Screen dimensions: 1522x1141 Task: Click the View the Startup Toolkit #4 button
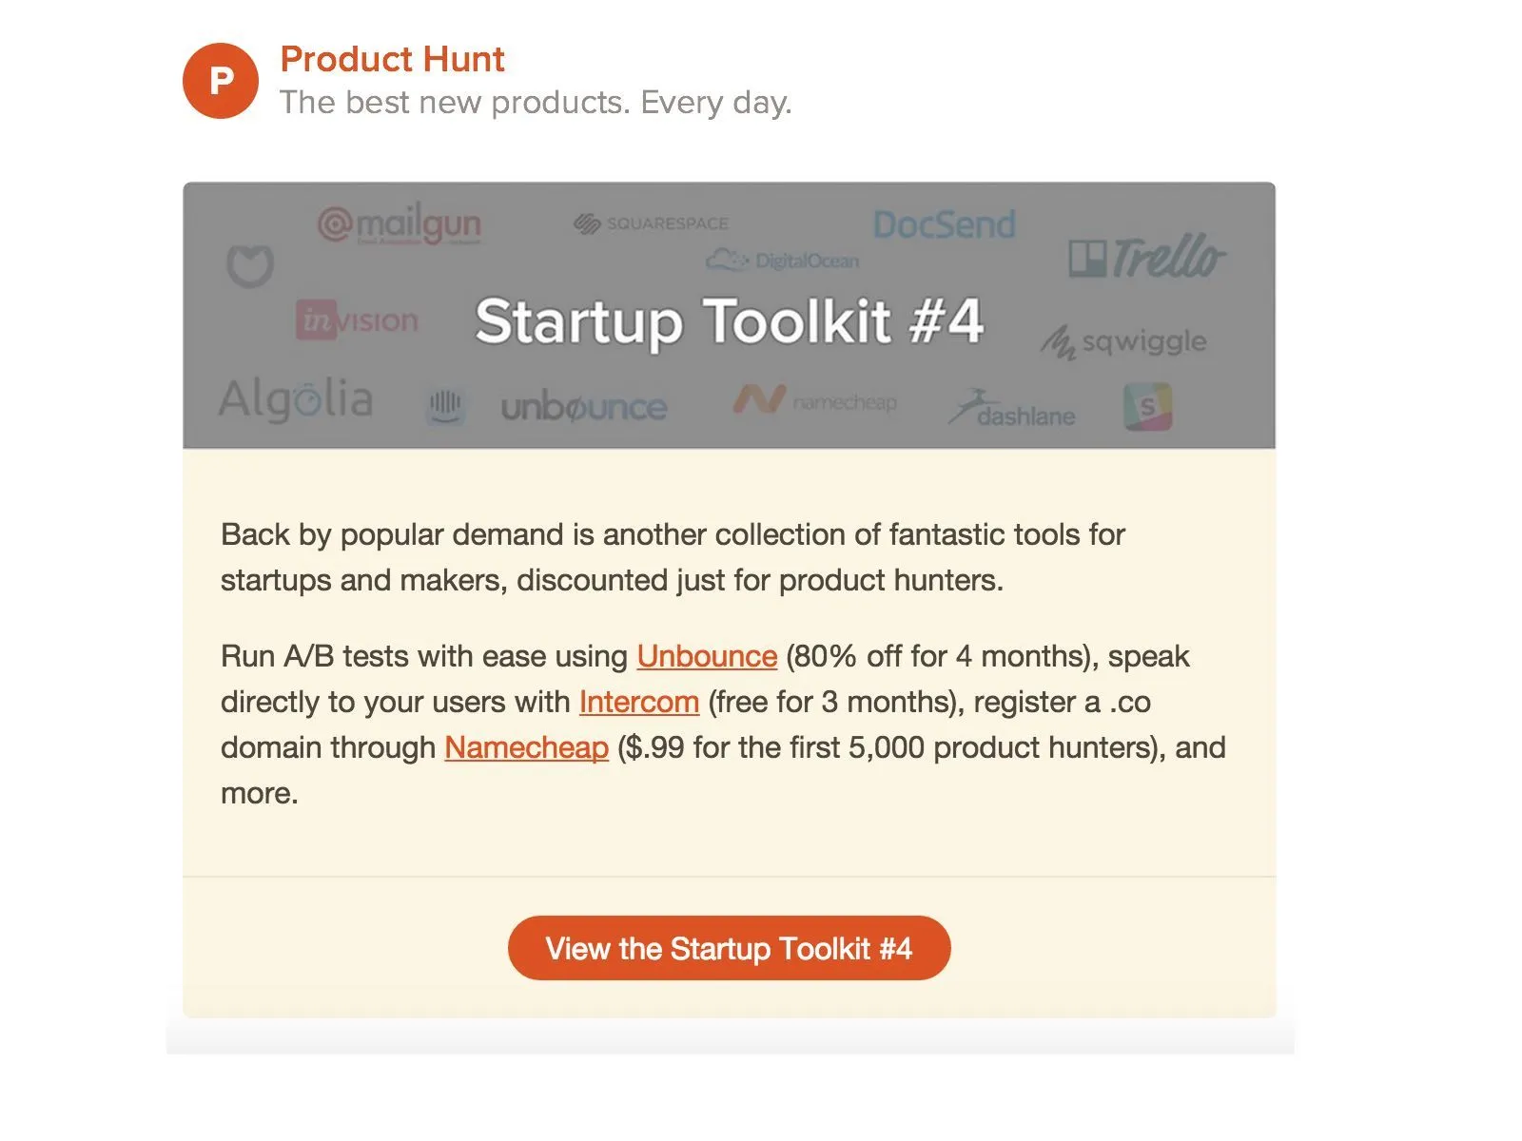(x=730, y=947)
